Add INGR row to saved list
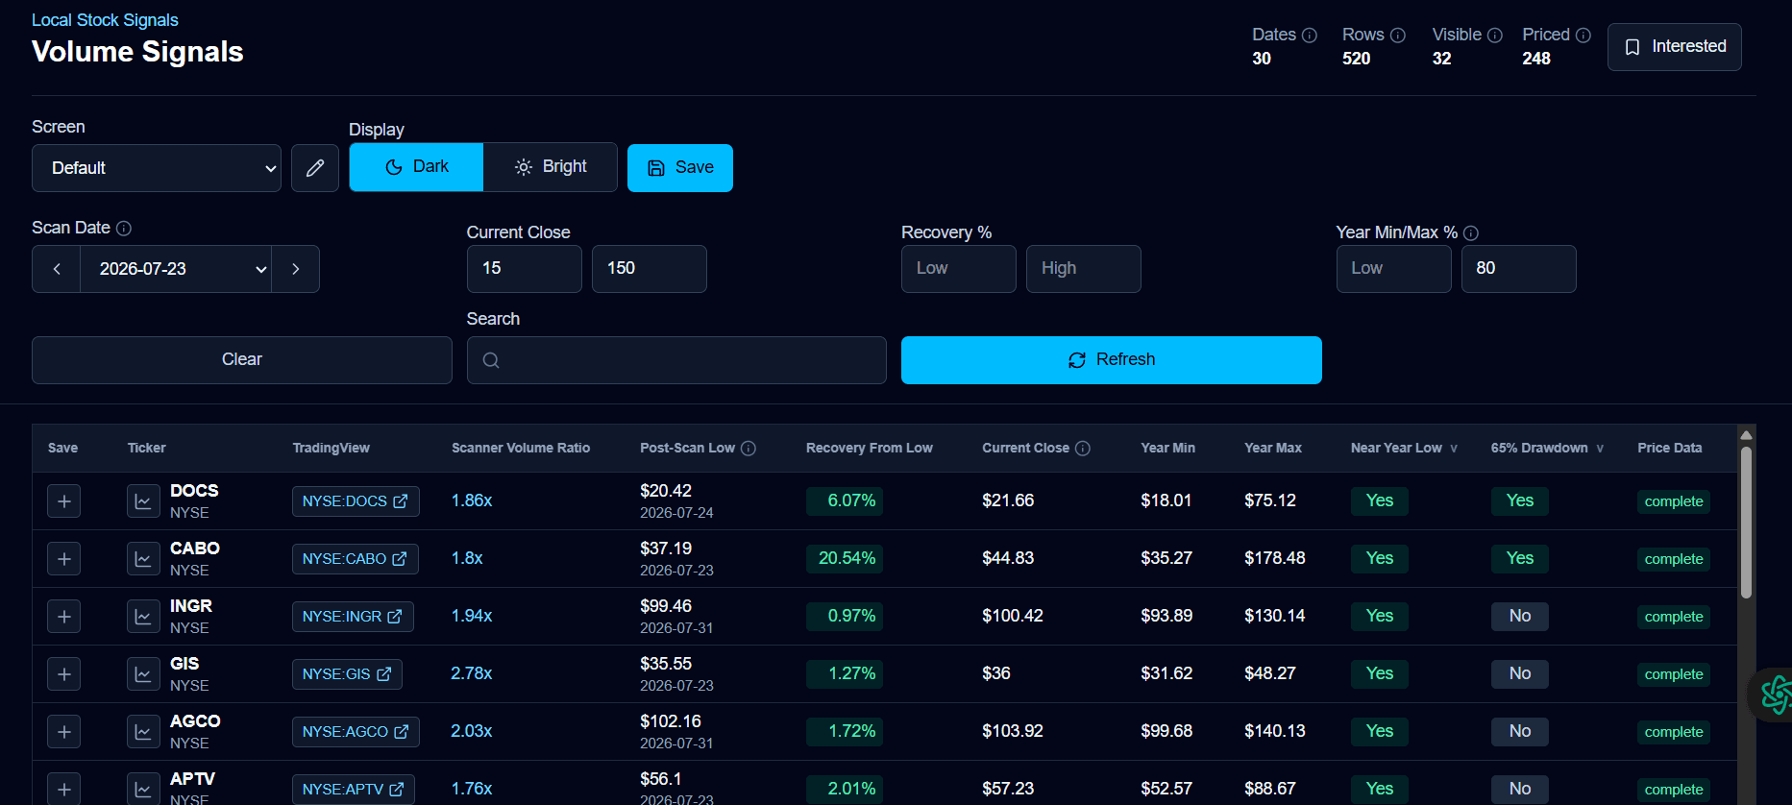Image resolution: width=1792 pixels, height=805 pixels. (64, 617)
